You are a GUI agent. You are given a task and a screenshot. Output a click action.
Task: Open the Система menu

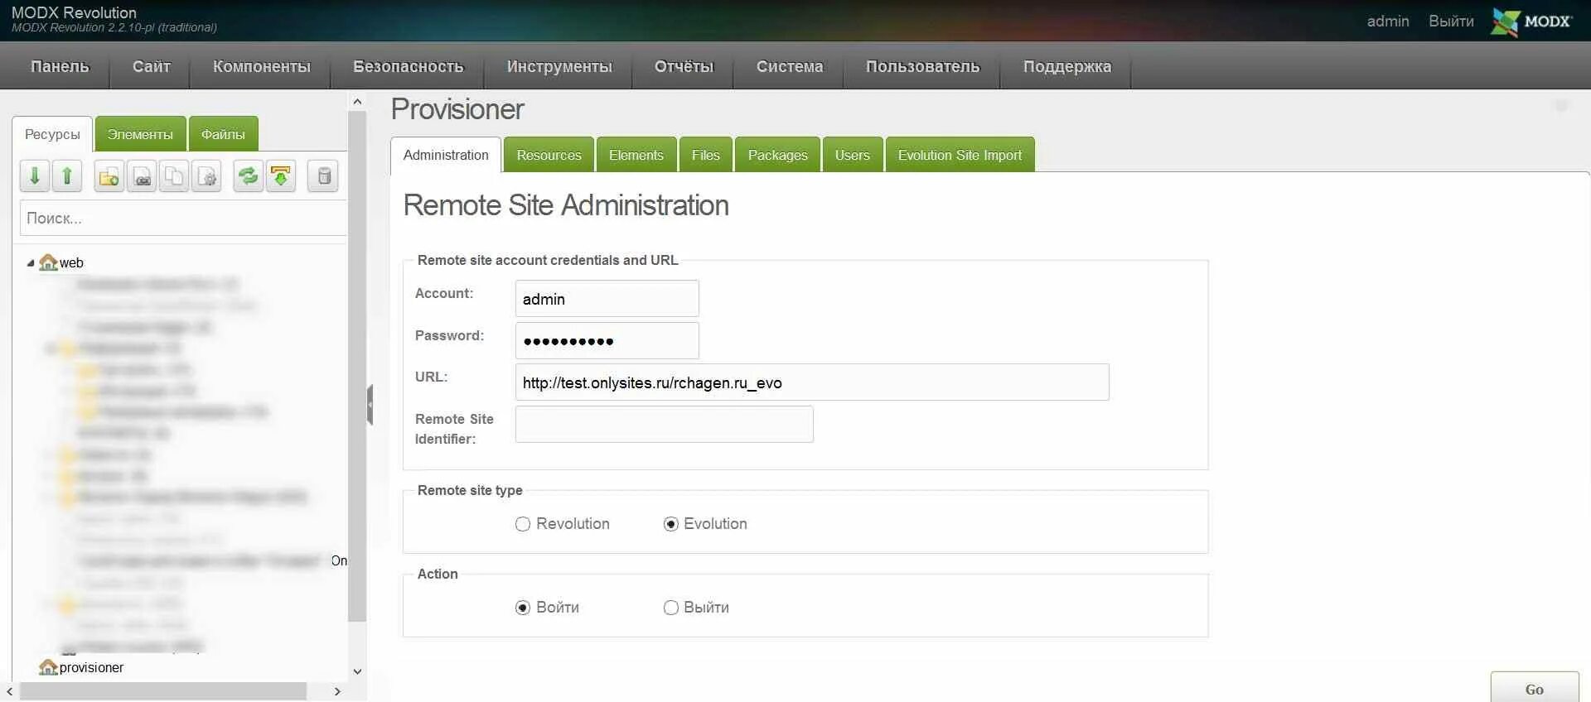(x=790, y=66)
